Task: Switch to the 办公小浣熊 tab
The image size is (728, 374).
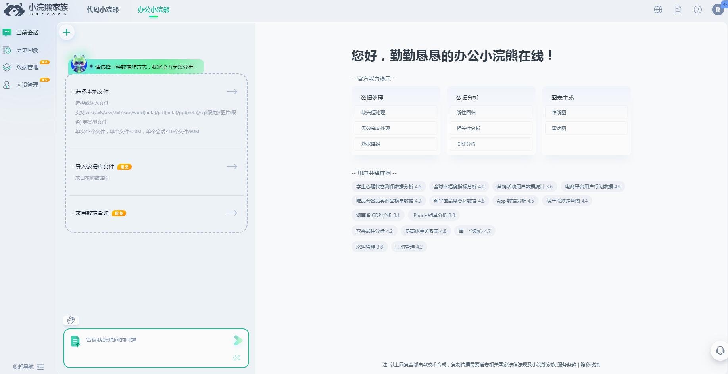Action: (153, 10)
